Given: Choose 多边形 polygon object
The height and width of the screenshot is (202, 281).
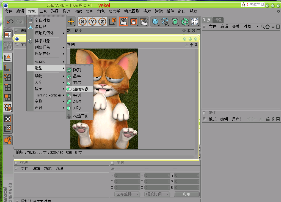Looking at the screenshot, I should click(46, 26).
